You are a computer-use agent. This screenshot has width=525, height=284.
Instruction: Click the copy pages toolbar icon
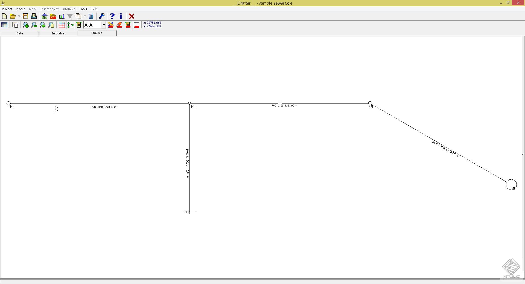tap(78, 16)
